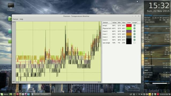Toggle graph checkbox for Core 0
The image size is (171, 96).
[x=134, y=31]
